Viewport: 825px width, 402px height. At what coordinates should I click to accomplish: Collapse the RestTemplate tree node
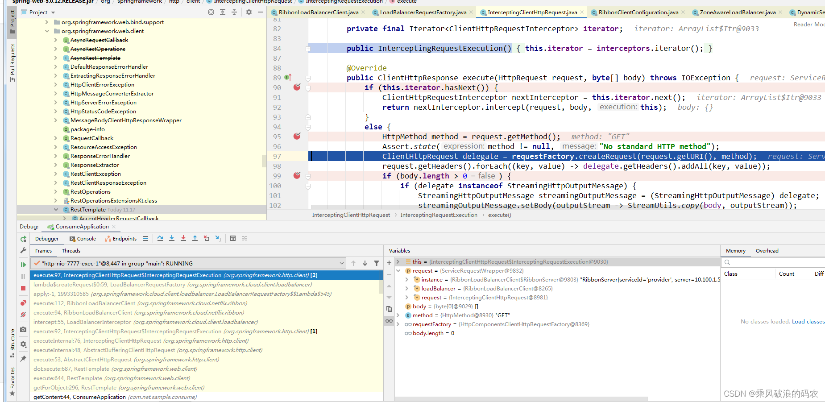[x=56, y=210]
